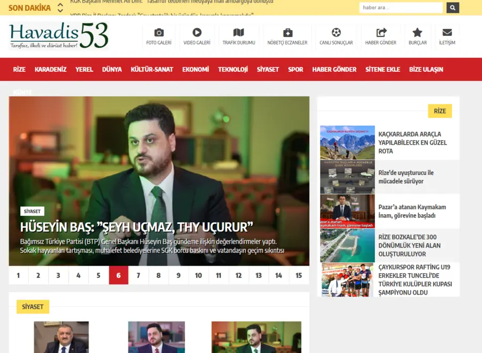Screen dimensions: 482x353
Task: Click the Bozkale aerial coast thumbnail
Action: 348,245
